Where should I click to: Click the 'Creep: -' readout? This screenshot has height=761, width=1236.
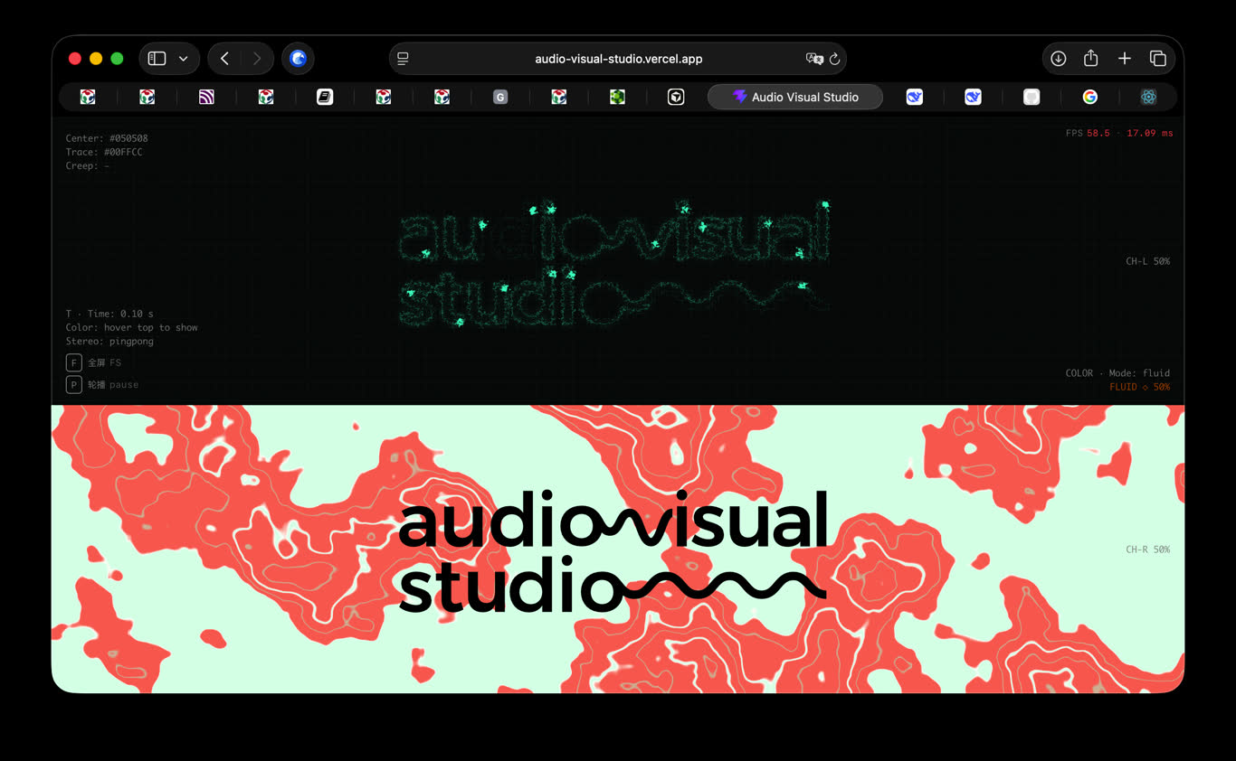tap(88, 165)
